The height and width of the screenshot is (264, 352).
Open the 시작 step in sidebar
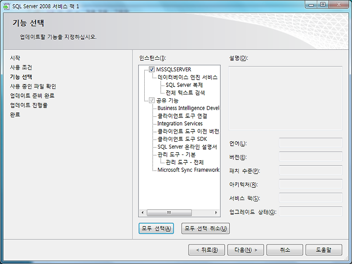click(15, 58)
